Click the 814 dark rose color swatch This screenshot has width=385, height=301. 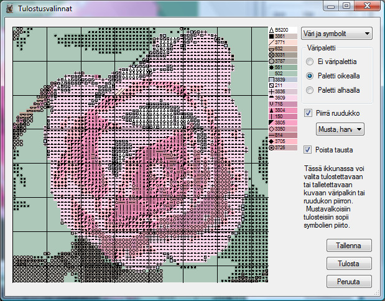tap(283, 135)
